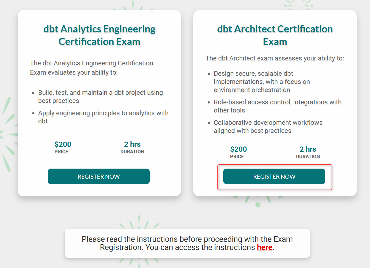Click the 2 hrs duration in Architect card
Screen dimensions: 370x268
(x=308, y=149)
